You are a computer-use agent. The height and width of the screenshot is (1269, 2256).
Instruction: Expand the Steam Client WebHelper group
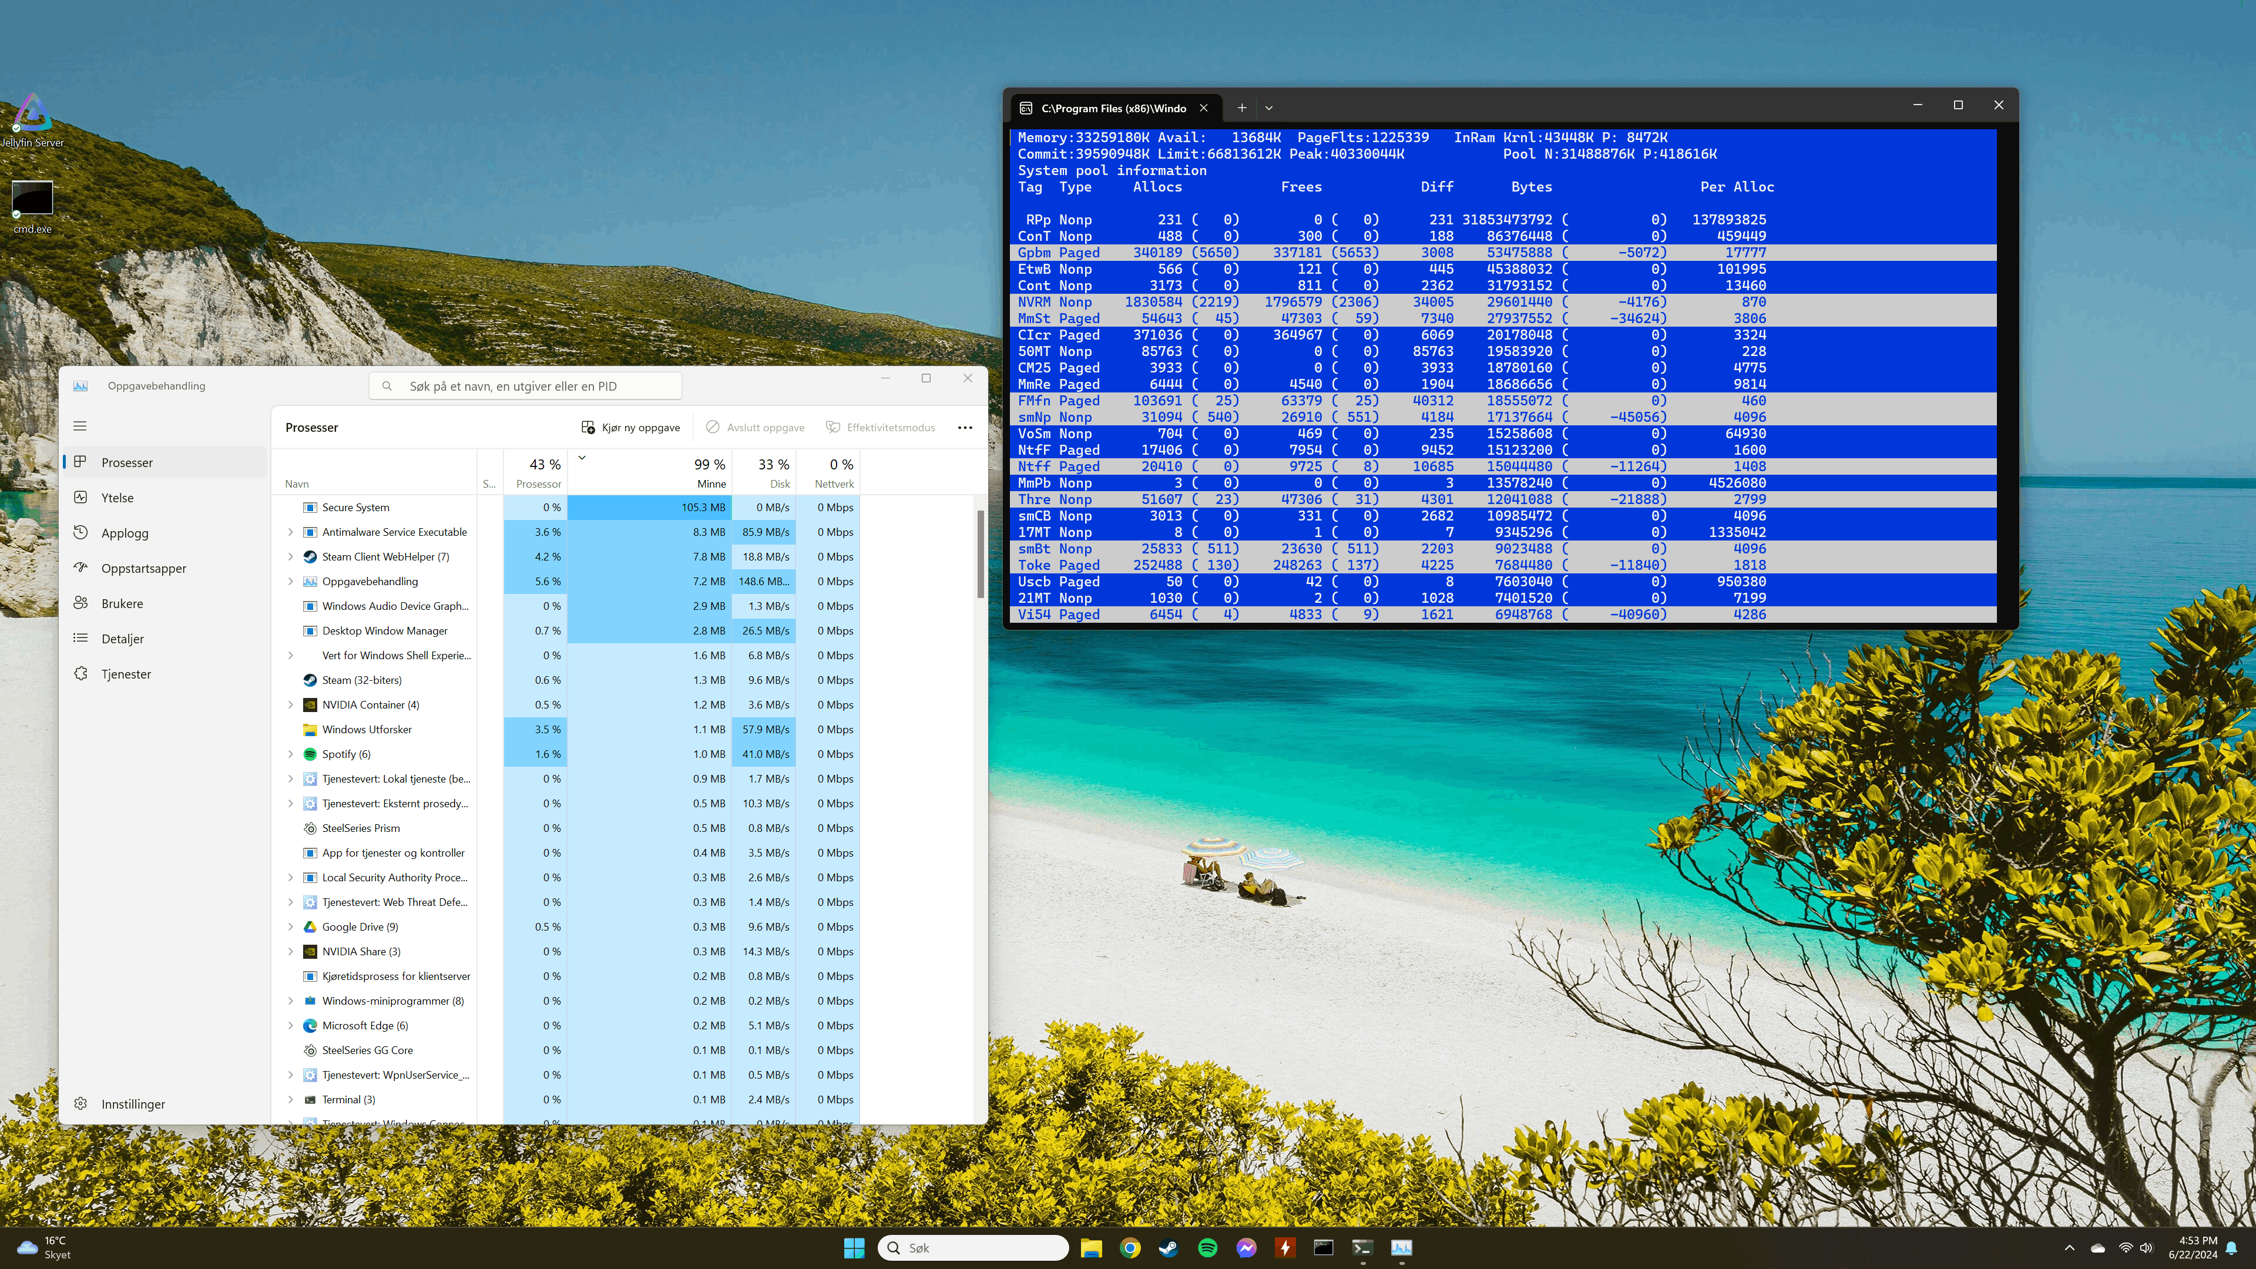point(291,557)
